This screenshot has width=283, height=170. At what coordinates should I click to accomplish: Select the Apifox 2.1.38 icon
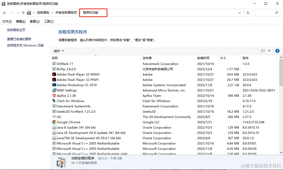point(54,95)
